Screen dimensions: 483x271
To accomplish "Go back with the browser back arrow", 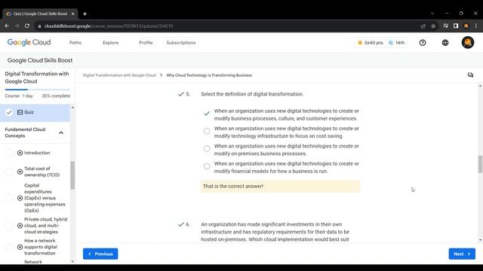I will click(7, 26).
